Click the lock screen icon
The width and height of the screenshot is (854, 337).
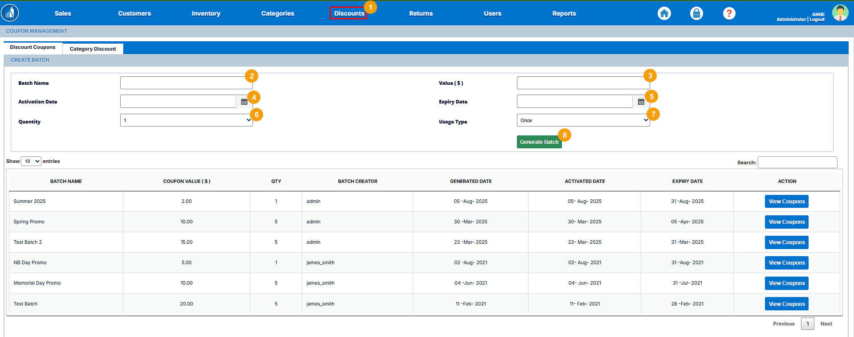(696, 13)
